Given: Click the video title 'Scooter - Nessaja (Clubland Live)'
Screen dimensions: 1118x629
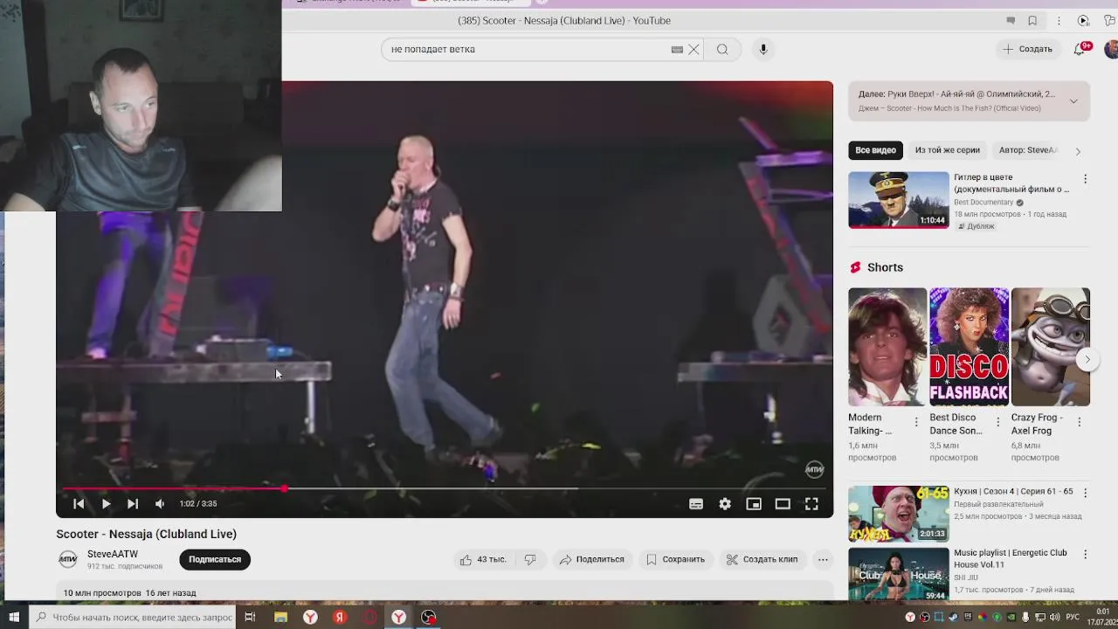Looking at the screenshot, I should coord(147,535).
